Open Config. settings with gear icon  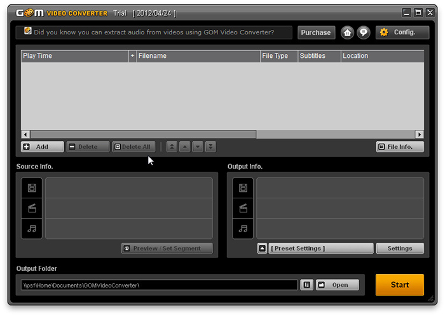pos(402,32)
